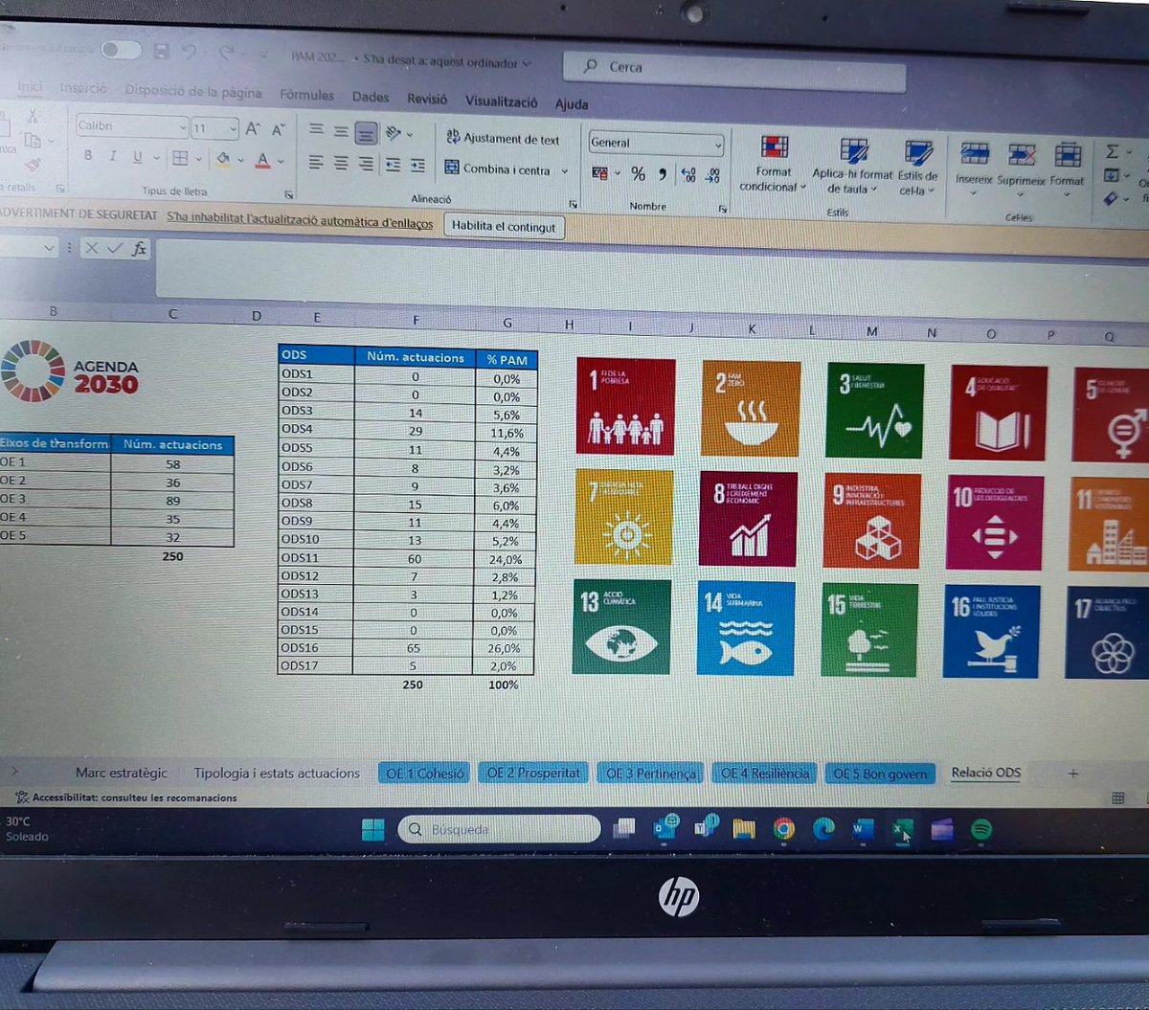Click the Decrease Decimal icon
The width and height of the screenshot is (1149, 1010).
tap(713, 176)
